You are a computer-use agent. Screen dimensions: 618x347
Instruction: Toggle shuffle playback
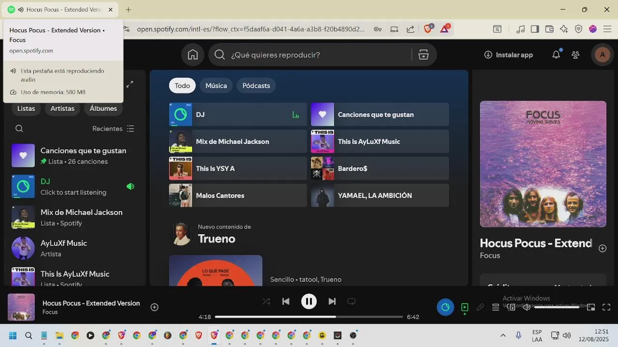tap(266, 302)
